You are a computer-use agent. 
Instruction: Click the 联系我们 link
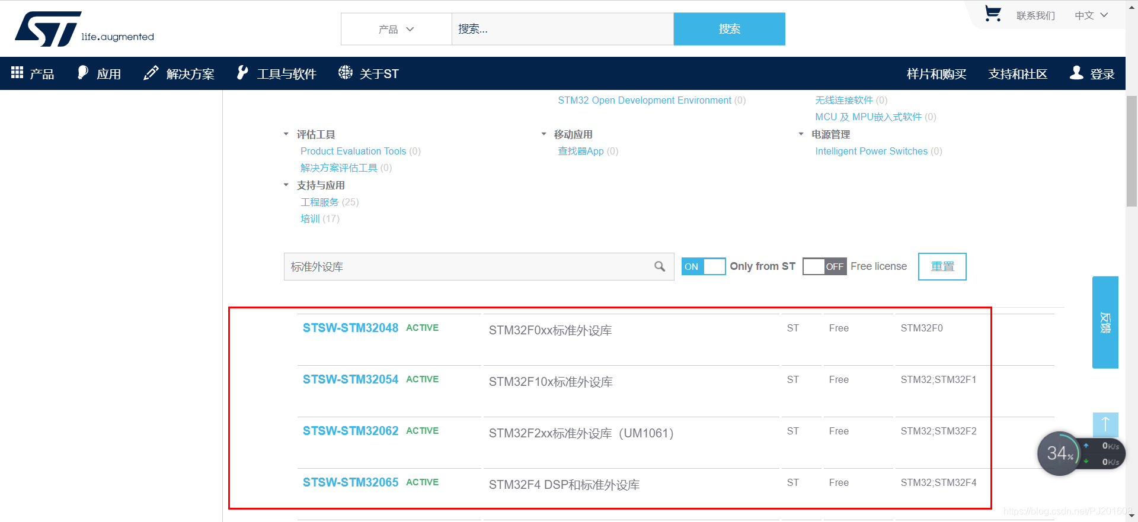[1035, 15]
